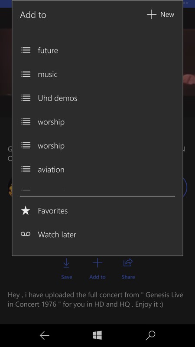
Task: Tap the Save download arrow icon
Action: [66, 263]
